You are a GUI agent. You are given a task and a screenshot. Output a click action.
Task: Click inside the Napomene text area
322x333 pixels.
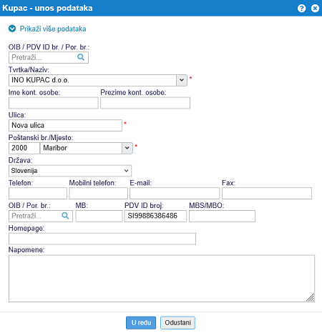(x=162, y=279)
